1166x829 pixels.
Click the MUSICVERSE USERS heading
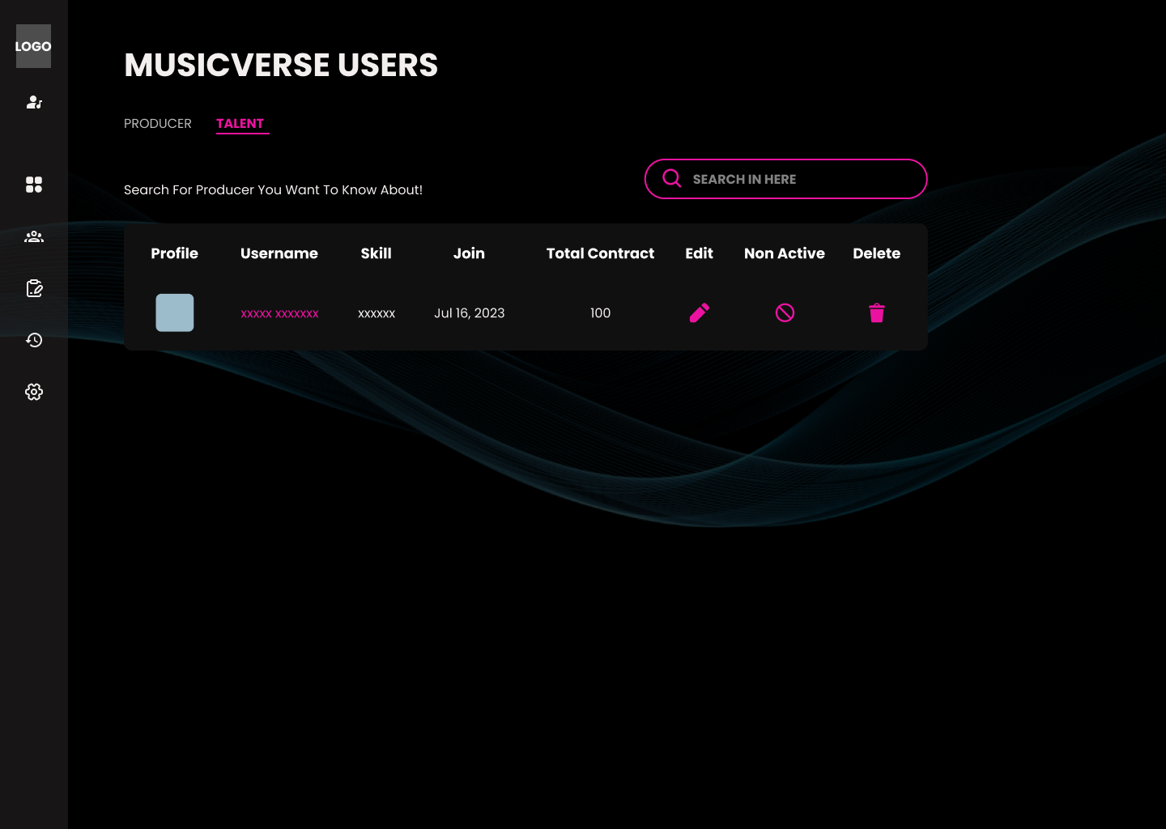(281, 65)
